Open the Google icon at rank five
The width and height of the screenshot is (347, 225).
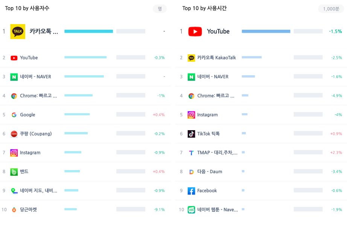[x=14, y=115]
